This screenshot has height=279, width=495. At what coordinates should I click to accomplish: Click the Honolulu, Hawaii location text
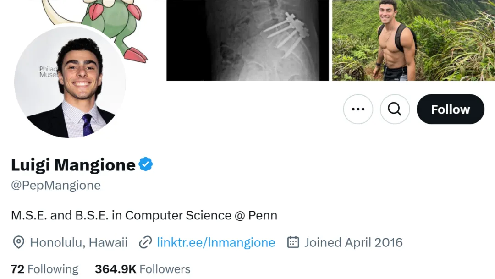[x=79, y=242]
